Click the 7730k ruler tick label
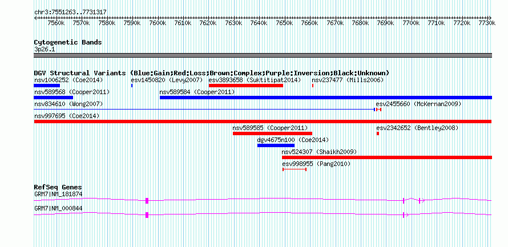The image size is (508, 247). pyautogui.click(x=487, y=23)
